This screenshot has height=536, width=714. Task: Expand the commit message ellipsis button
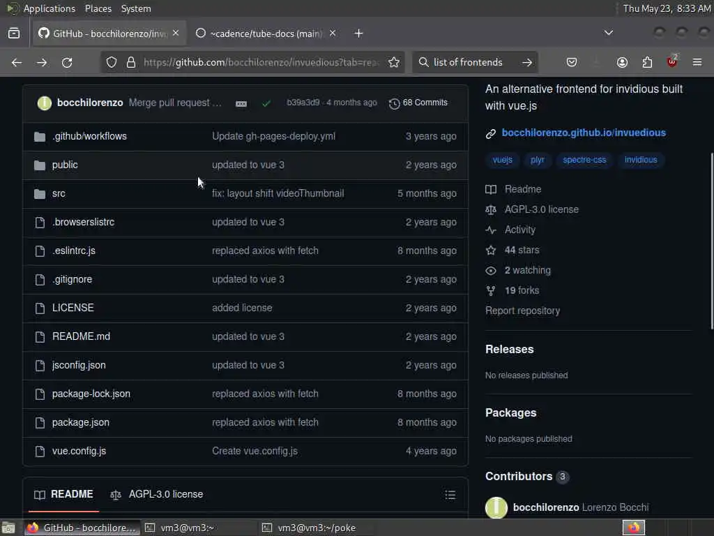coord(241,104)
